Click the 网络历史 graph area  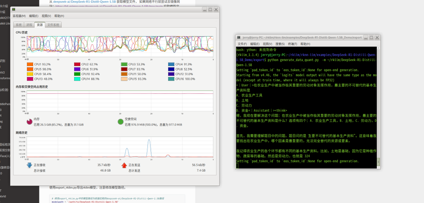click(x=120, y=147)
